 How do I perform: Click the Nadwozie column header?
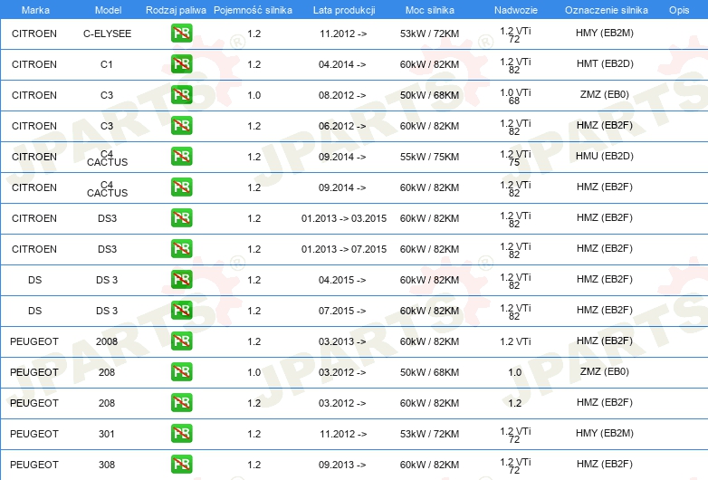tap(516, 10)
